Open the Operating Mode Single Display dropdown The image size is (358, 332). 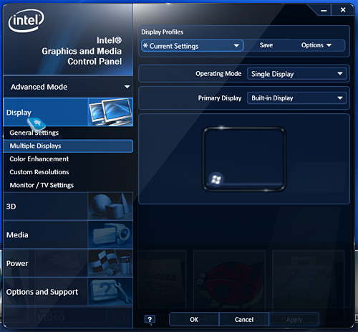[297, 74]
